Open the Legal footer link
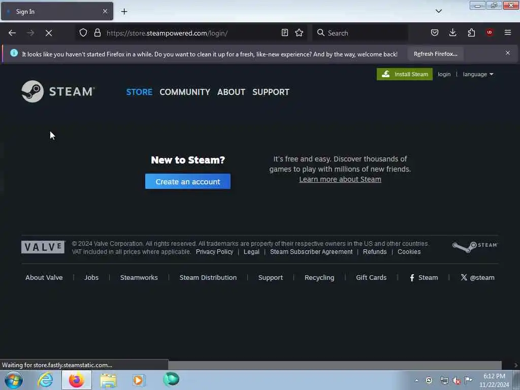520x390 pixels. pos(251,252)
